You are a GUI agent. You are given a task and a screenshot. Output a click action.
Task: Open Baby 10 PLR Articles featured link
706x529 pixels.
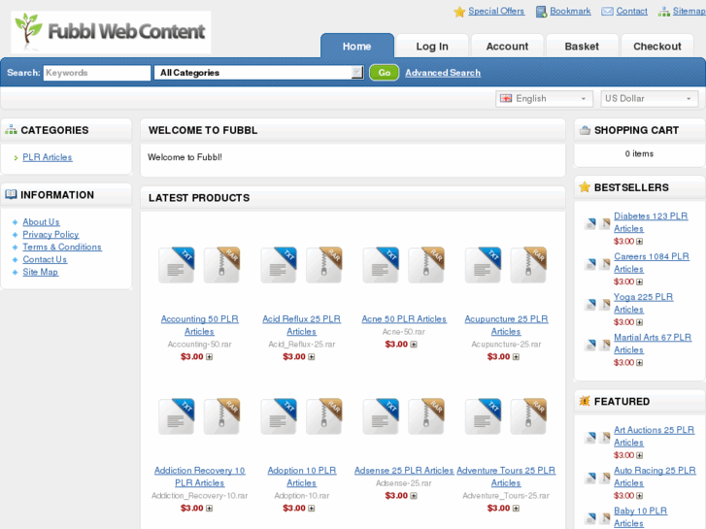tap(640, 517)
